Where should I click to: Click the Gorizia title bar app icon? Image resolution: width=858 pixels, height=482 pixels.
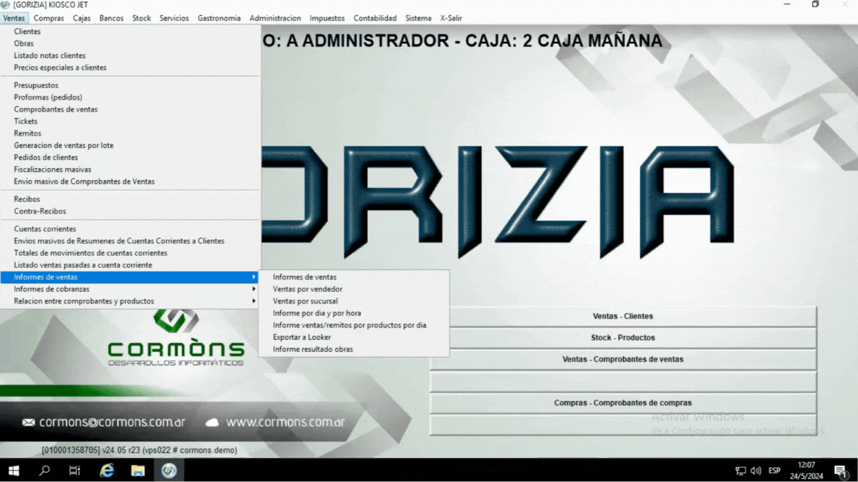point(5,5)
